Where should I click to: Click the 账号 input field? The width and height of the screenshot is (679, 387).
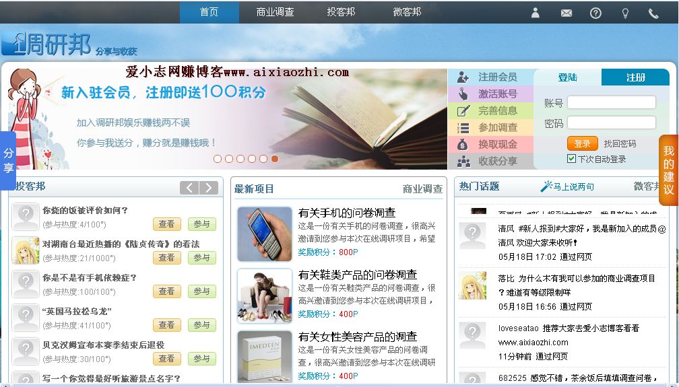(x=611, y=102)
